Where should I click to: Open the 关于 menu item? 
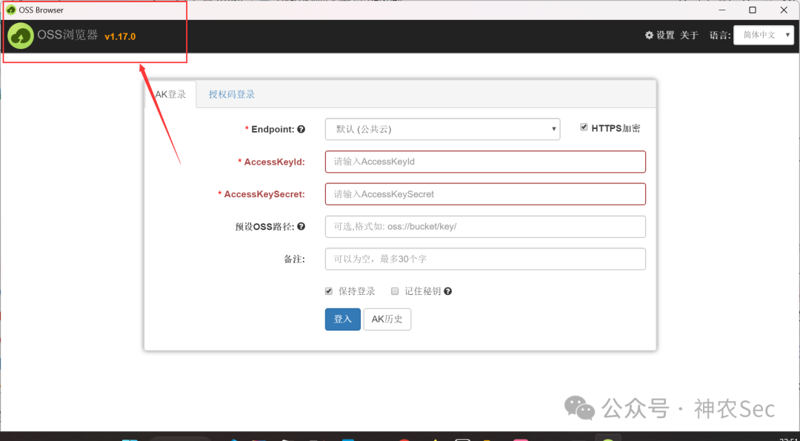[x=689, y=36]
